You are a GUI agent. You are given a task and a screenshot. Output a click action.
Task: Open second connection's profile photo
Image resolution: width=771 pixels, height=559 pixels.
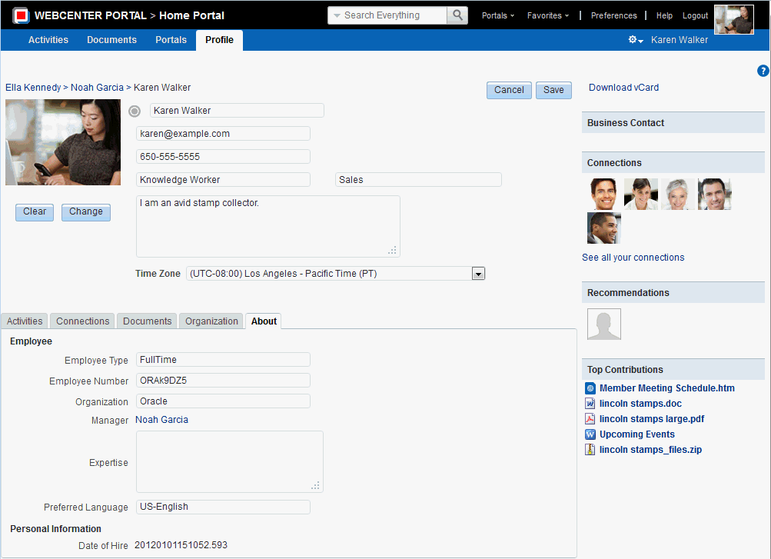(640, 195)
